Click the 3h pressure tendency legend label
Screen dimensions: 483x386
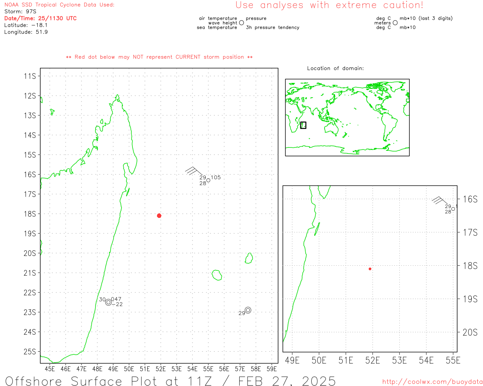pos(273,28)
